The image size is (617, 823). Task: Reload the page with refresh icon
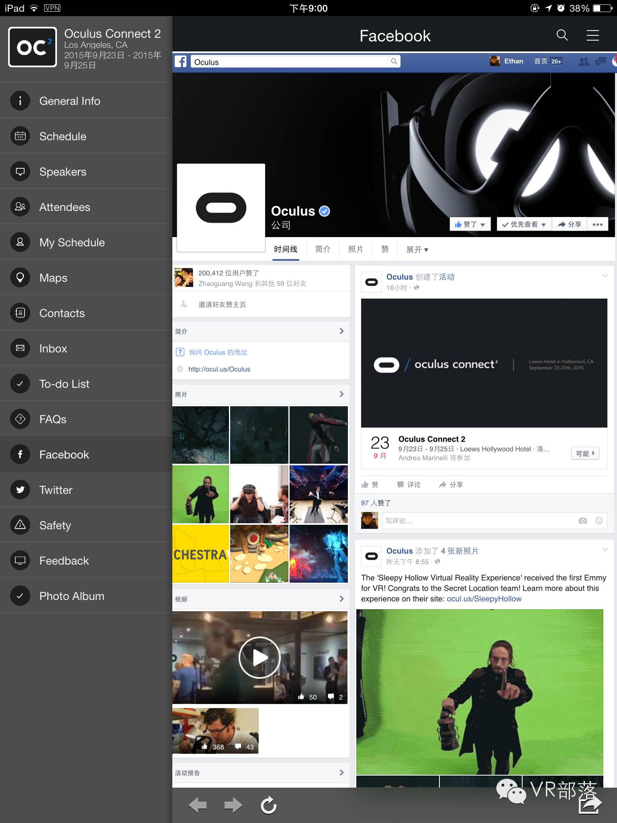(268, 805)
